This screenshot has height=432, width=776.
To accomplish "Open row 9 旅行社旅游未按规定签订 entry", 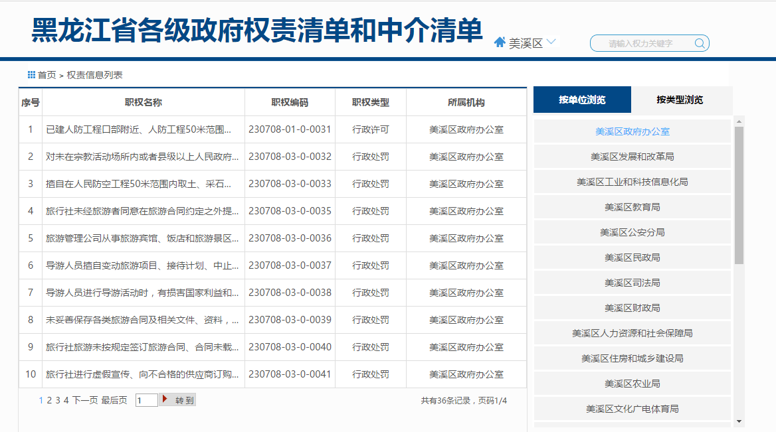I will (x=142, y=347).
